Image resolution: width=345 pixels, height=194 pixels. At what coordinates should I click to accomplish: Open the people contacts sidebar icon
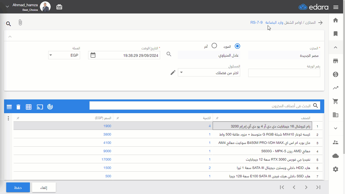click(x=336, y=142)
